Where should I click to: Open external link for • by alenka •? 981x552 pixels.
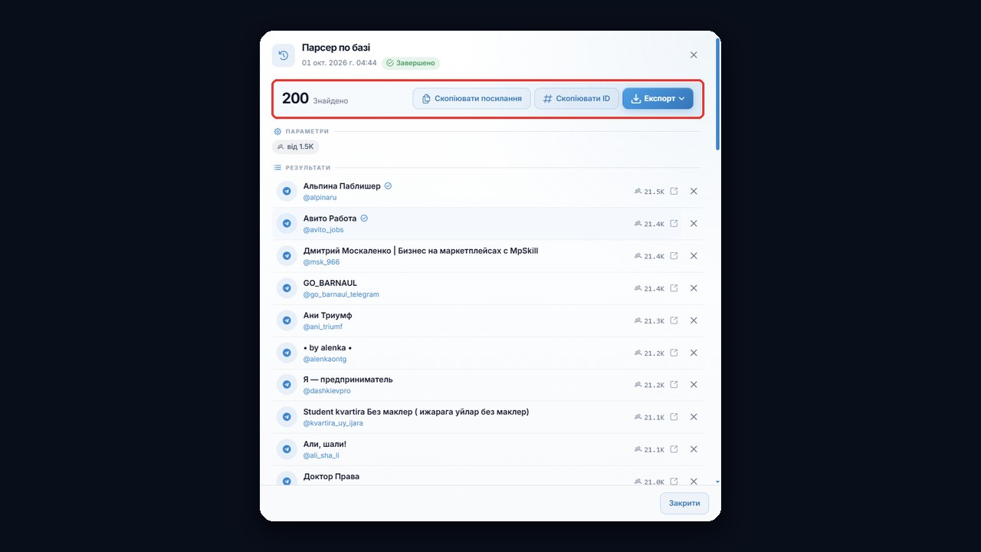674,353
